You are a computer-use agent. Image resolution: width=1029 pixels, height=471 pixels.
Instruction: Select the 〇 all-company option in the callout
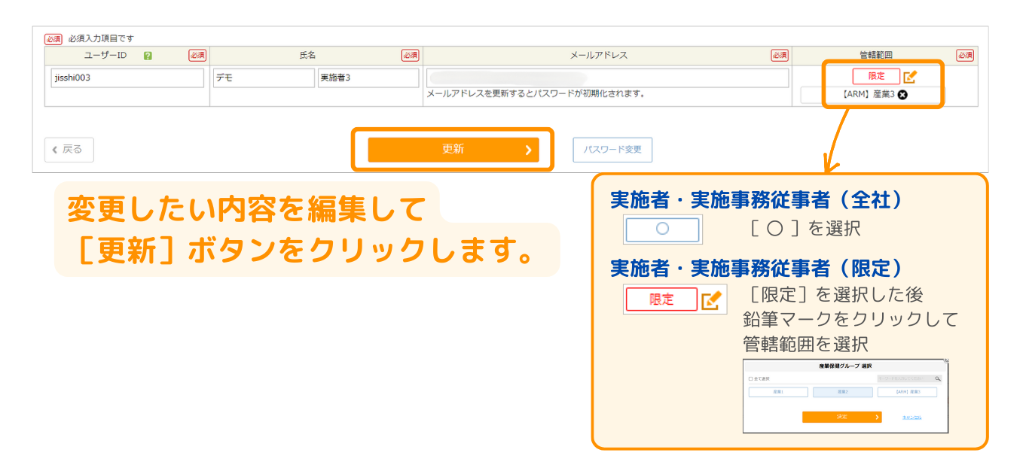(x=662, y=229)
